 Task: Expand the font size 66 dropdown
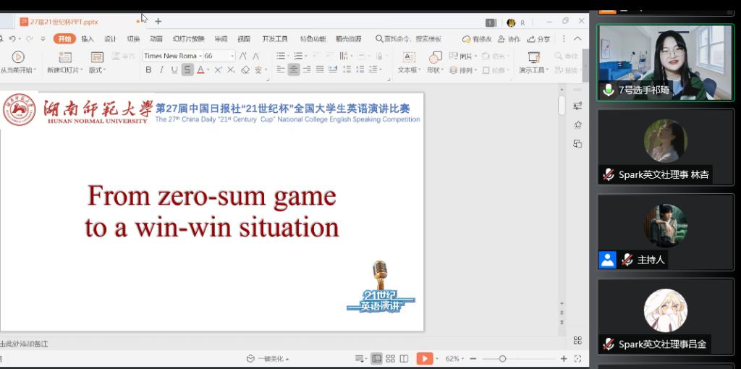pyautogui.click(x=232, y=56)
